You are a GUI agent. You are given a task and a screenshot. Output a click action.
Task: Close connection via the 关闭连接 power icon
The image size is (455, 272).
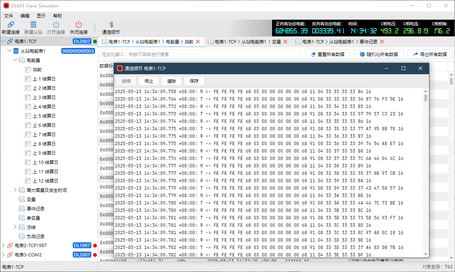[78, 25]
